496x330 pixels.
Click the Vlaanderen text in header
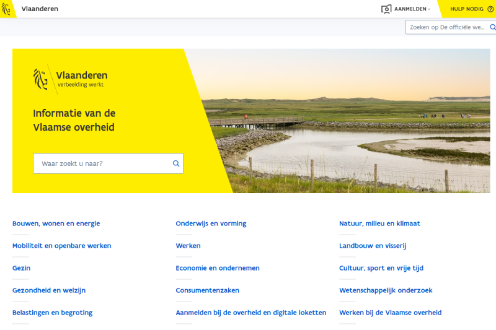tap(40, 9)
